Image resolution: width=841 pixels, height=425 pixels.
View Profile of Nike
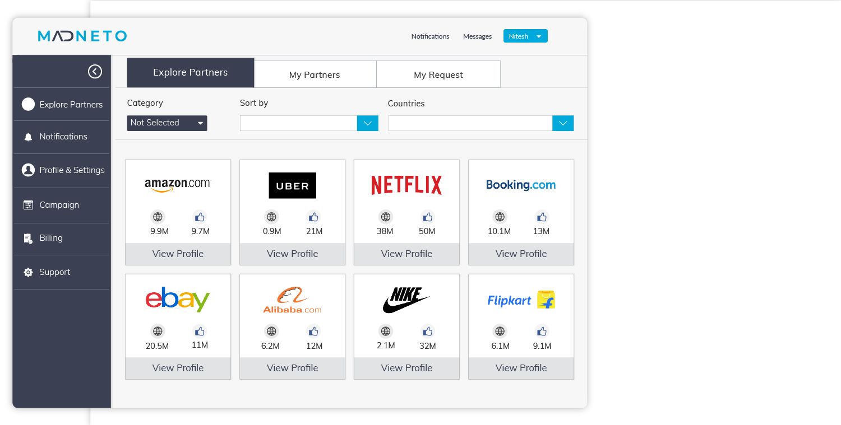(406, 368)
